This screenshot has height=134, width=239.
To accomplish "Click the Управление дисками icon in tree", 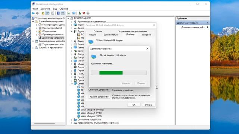I will (40, 44).
